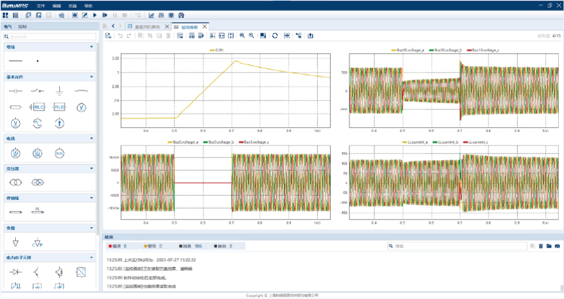Collapse the 基本元件 section

point(91,77)
